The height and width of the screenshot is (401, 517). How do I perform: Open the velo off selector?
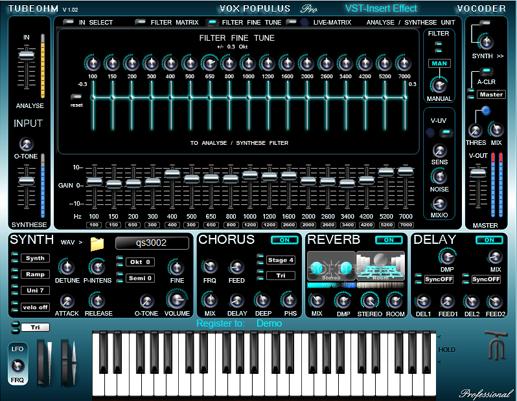35,307
